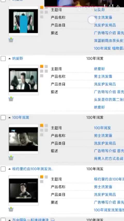Click the basket icon under the 100年润发 record thumbnail
The image size is (124, 221).
(x=11, y=158)
